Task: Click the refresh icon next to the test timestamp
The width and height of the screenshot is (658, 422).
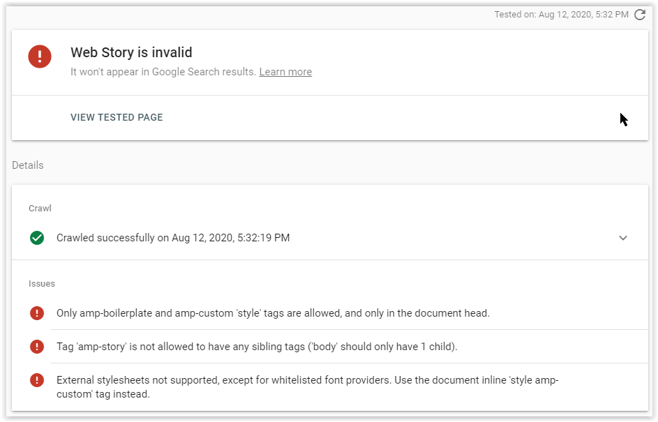Action: pyautogui.click(x=640, y=15)
